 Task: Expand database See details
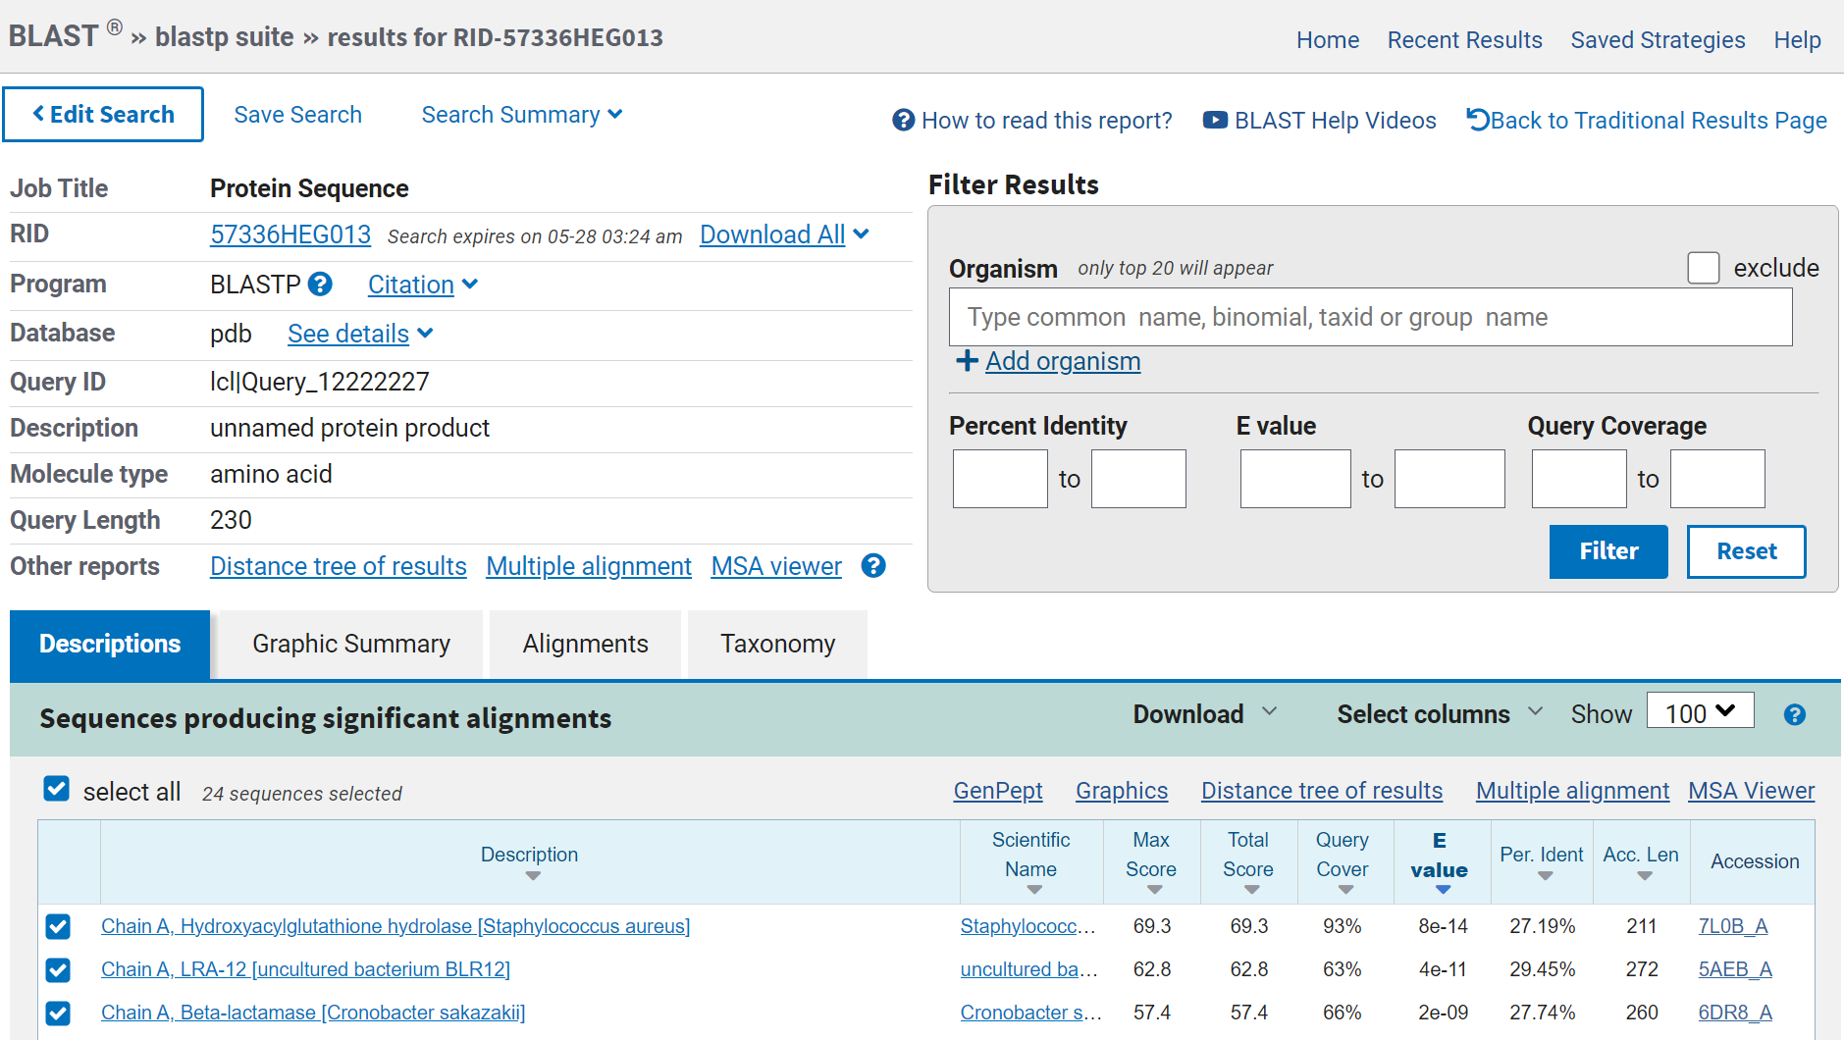[360, 334]
